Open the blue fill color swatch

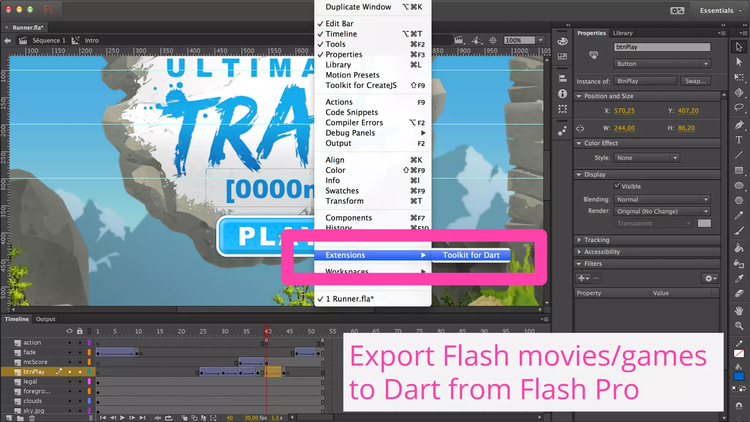point(739,376)
